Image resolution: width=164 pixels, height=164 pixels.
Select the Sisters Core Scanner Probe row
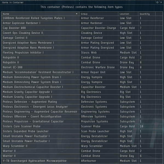coord(82,126)
